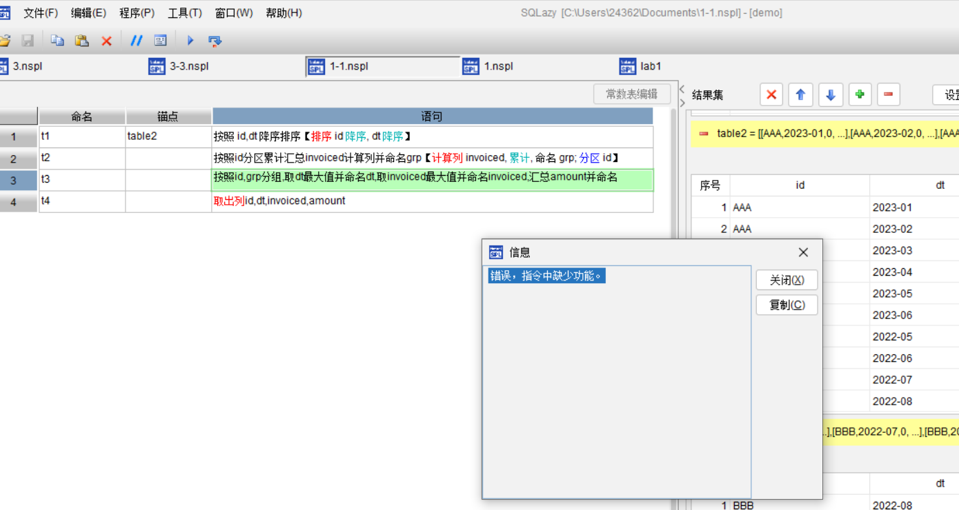This screenshot has height=510, width=959.
Task: Open the 窗口(W) menu
Action: click(234, 13)
